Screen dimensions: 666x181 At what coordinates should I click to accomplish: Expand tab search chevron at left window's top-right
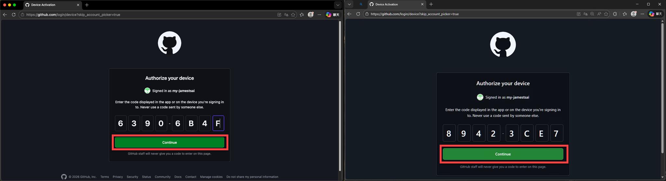coord(338,5)
